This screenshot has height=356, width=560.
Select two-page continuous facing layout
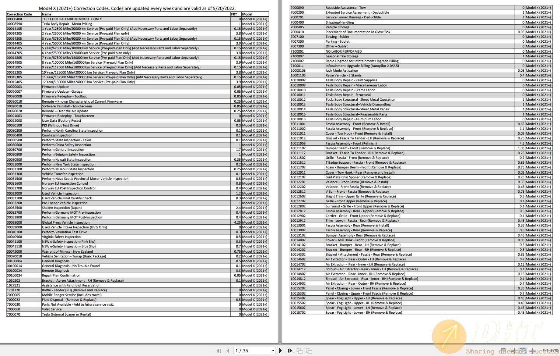coord(532,351)
